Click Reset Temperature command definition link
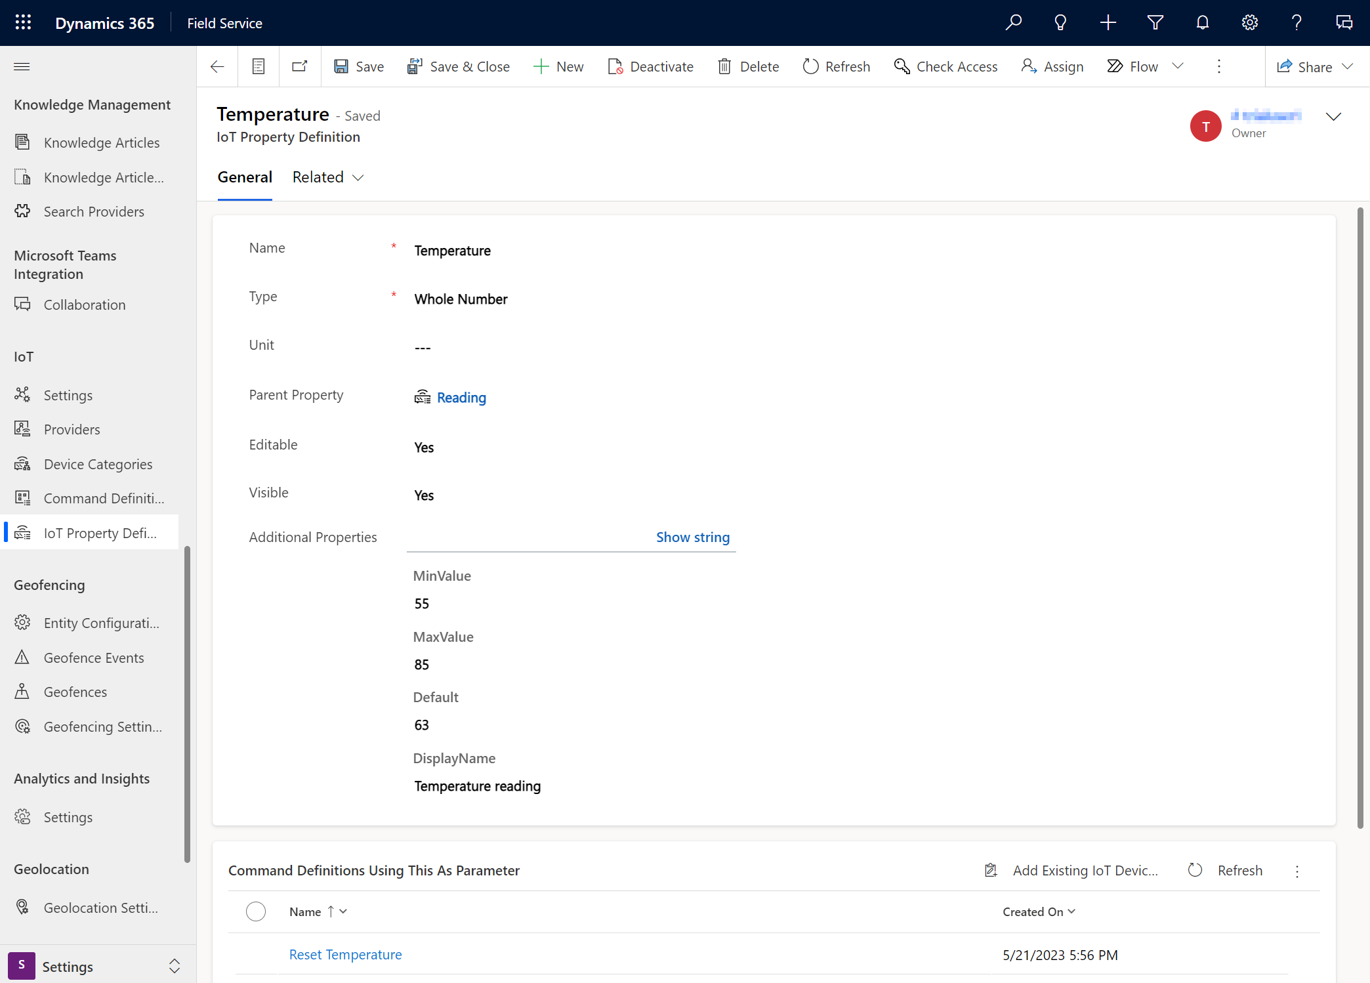Screen dimensions: 1370x983 coord(346,953)
